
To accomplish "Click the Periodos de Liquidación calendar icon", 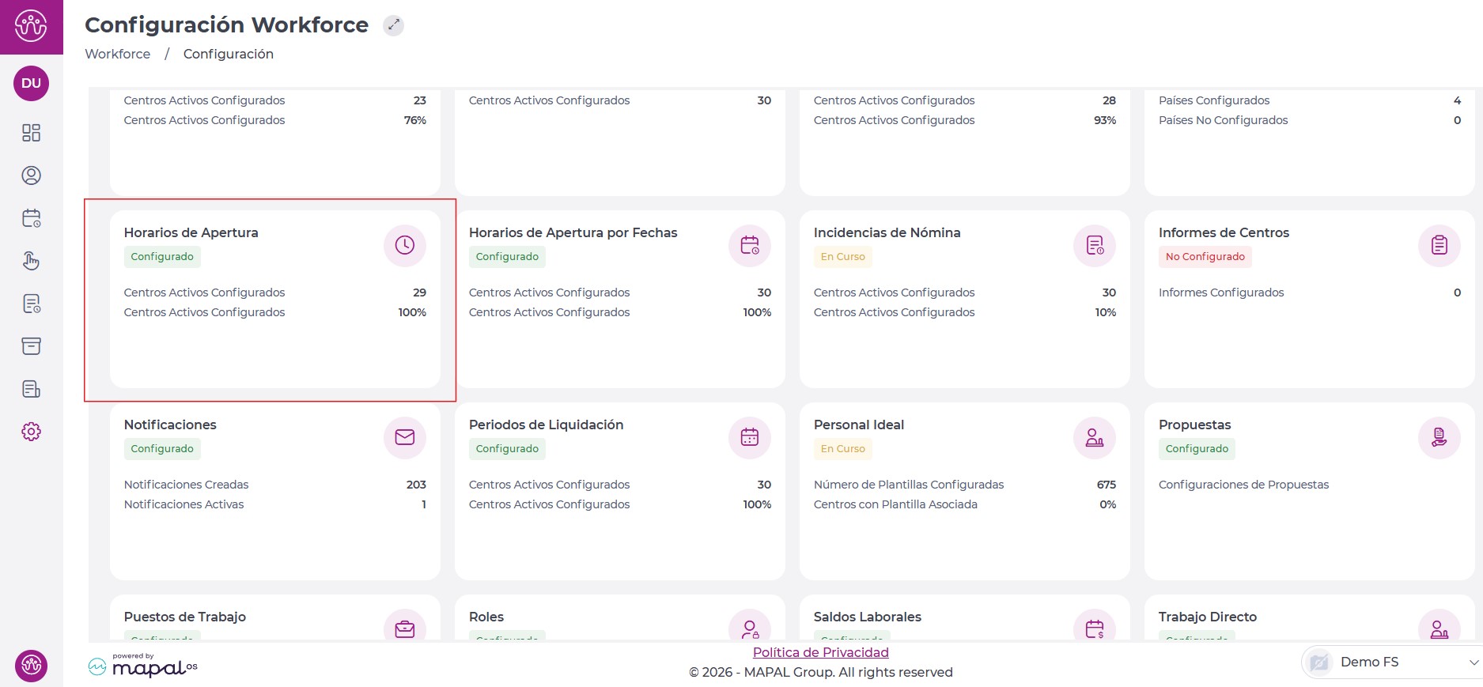I will tap(749, 437).
